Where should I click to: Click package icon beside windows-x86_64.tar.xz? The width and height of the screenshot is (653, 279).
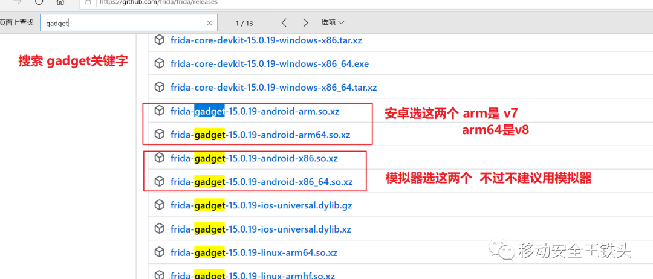click(x=158, y=88)
